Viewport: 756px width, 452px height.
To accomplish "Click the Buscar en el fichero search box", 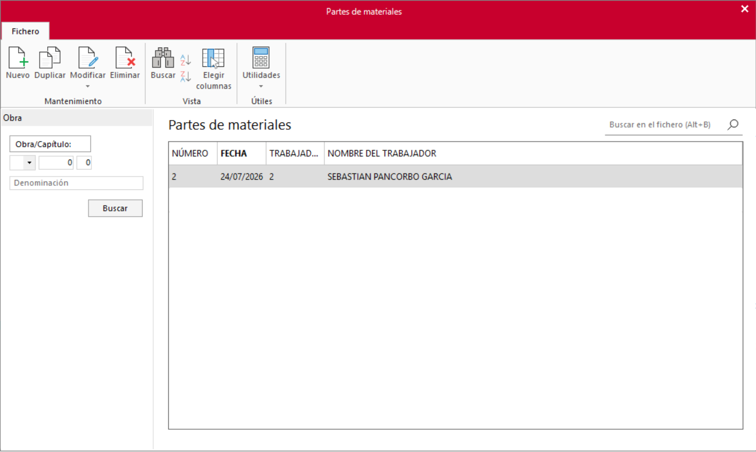I will pyautogui.click(x=664, y=125).
